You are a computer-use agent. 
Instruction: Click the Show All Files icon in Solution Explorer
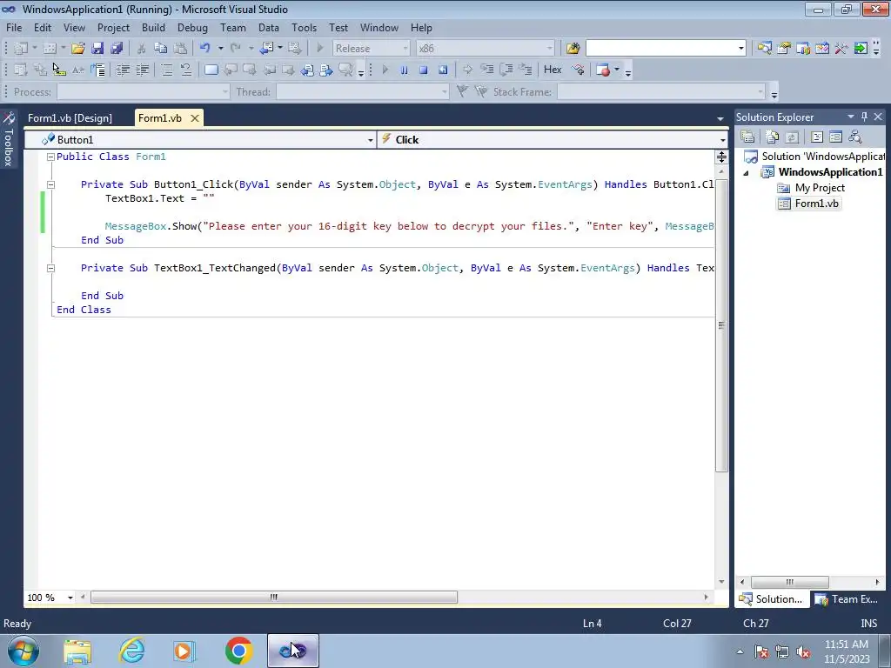773,137
